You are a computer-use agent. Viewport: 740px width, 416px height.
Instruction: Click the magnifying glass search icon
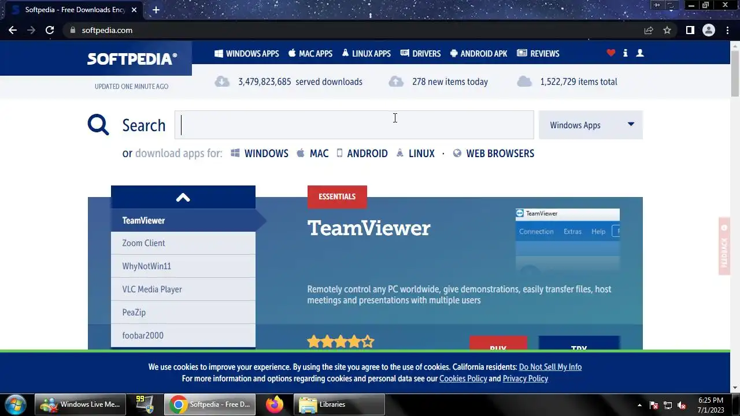(x=98, y=124)
